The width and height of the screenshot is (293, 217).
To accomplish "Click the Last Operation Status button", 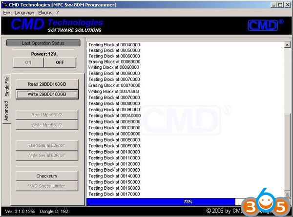I will click(43, 43).
